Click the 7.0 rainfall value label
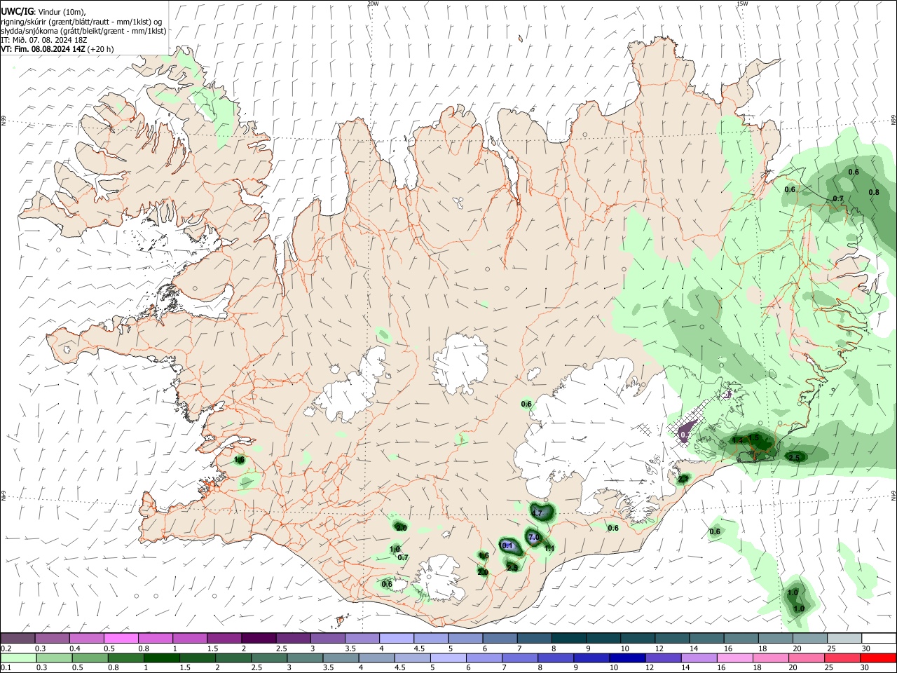This screenshot has width=897, height=673. [x=533, y=538]
